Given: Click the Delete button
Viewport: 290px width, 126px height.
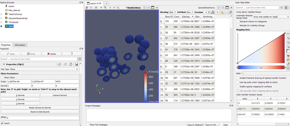Looking at the screenshot, I should tap(52, 54).
